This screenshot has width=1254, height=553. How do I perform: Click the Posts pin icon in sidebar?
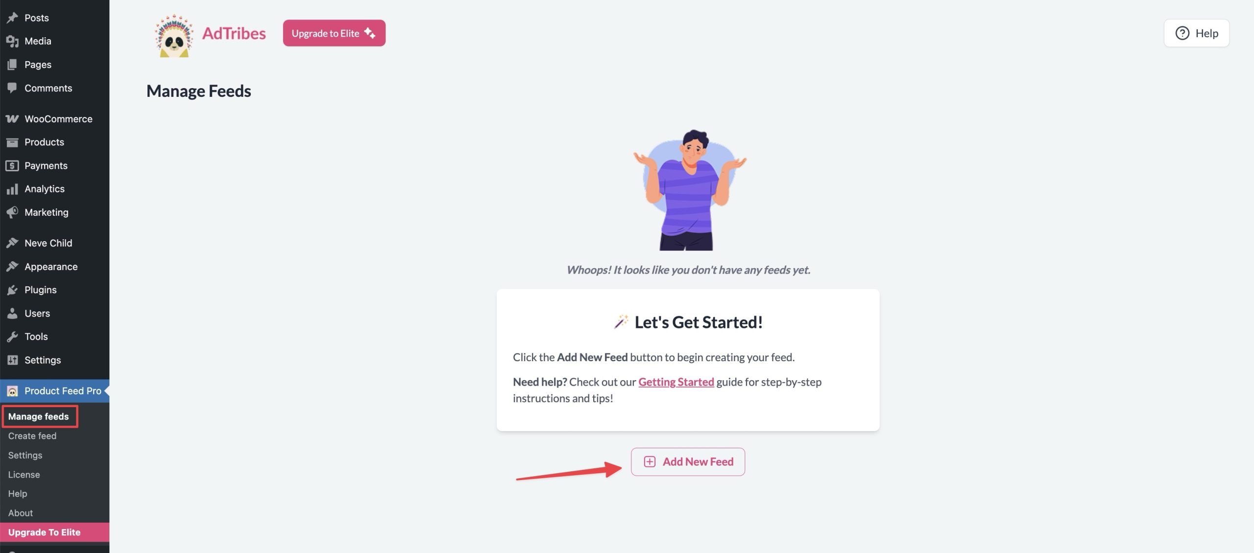point(12,18)
